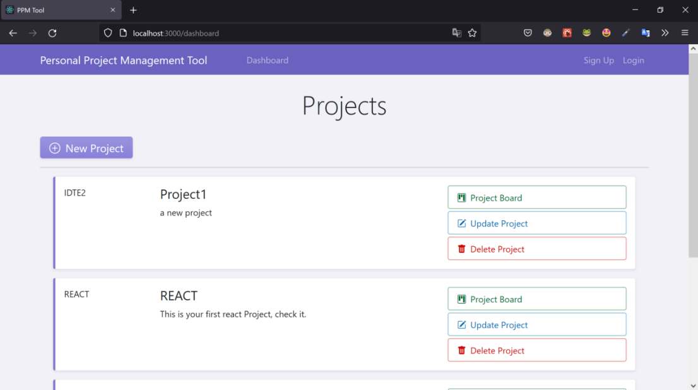Image resolution: width=698 pixels, height=390 pixels.
Task: Select the REACT identifier label
Action: tap(76, 294)
